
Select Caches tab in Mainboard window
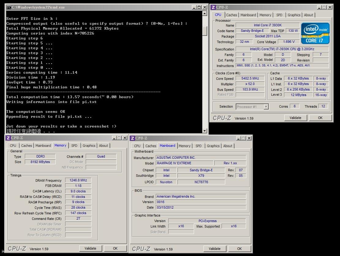click(x=151, y=146)
